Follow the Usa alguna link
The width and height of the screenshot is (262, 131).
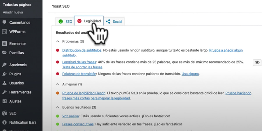[x=190, y=74]
